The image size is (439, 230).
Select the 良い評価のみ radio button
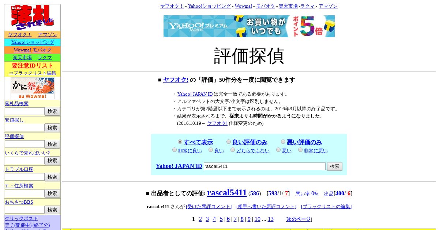tap(229, 142)
